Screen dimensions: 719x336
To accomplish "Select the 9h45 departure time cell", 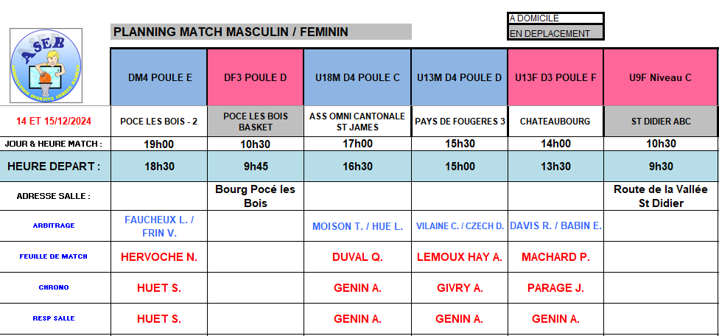I will (255, 167).
